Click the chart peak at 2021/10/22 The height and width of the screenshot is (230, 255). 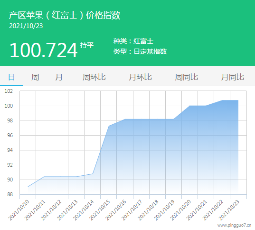tap(222, 100)
